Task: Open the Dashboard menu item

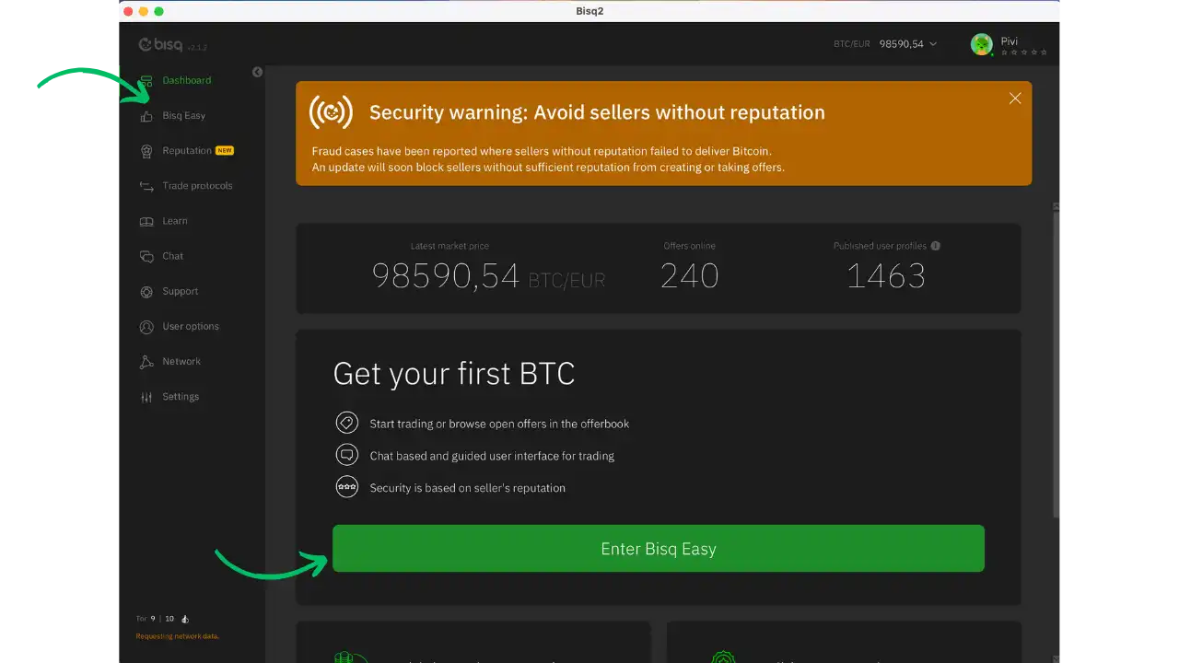Action: (186, 80)
